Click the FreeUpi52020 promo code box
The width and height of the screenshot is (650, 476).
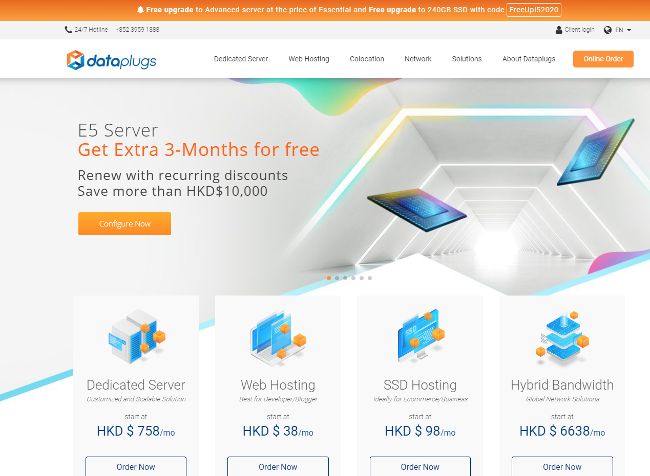click(x=534, y=10)
